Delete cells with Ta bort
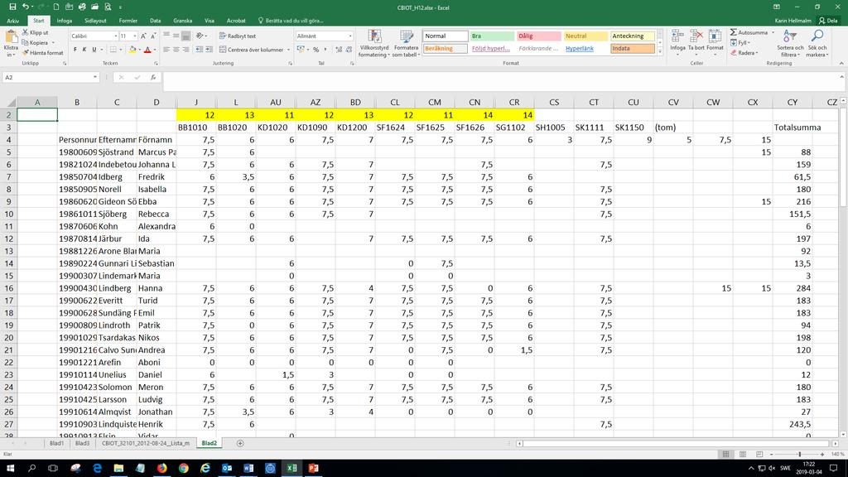This screenshot has height=477, width=848. click(696, 42)
